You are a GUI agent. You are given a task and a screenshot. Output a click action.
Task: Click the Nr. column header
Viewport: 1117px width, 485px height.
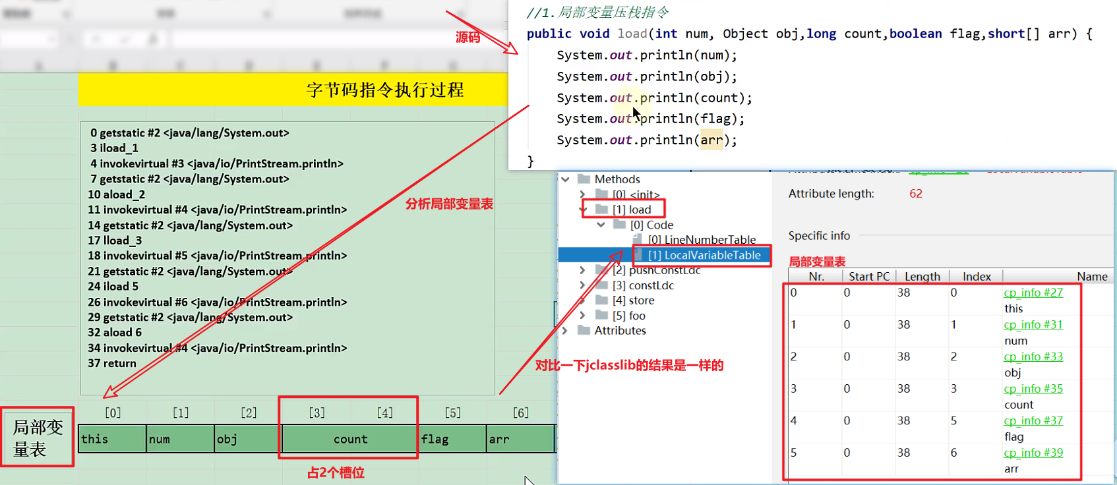coord(816,277)
